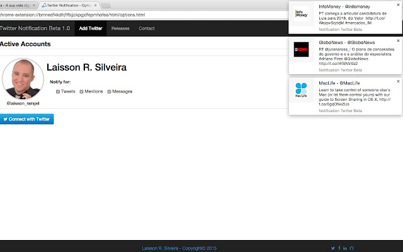Click the GloboNews retweet message text
The height and width of the screenshot is (252, 403).
[x=356, y=56]
